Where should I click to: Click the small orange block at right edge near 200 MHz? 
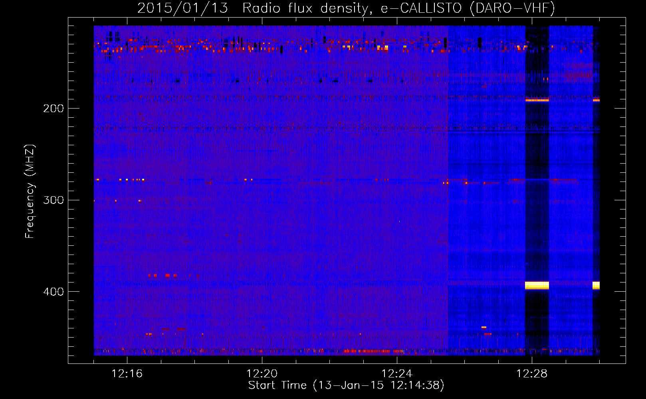click(x=596, y=101)
